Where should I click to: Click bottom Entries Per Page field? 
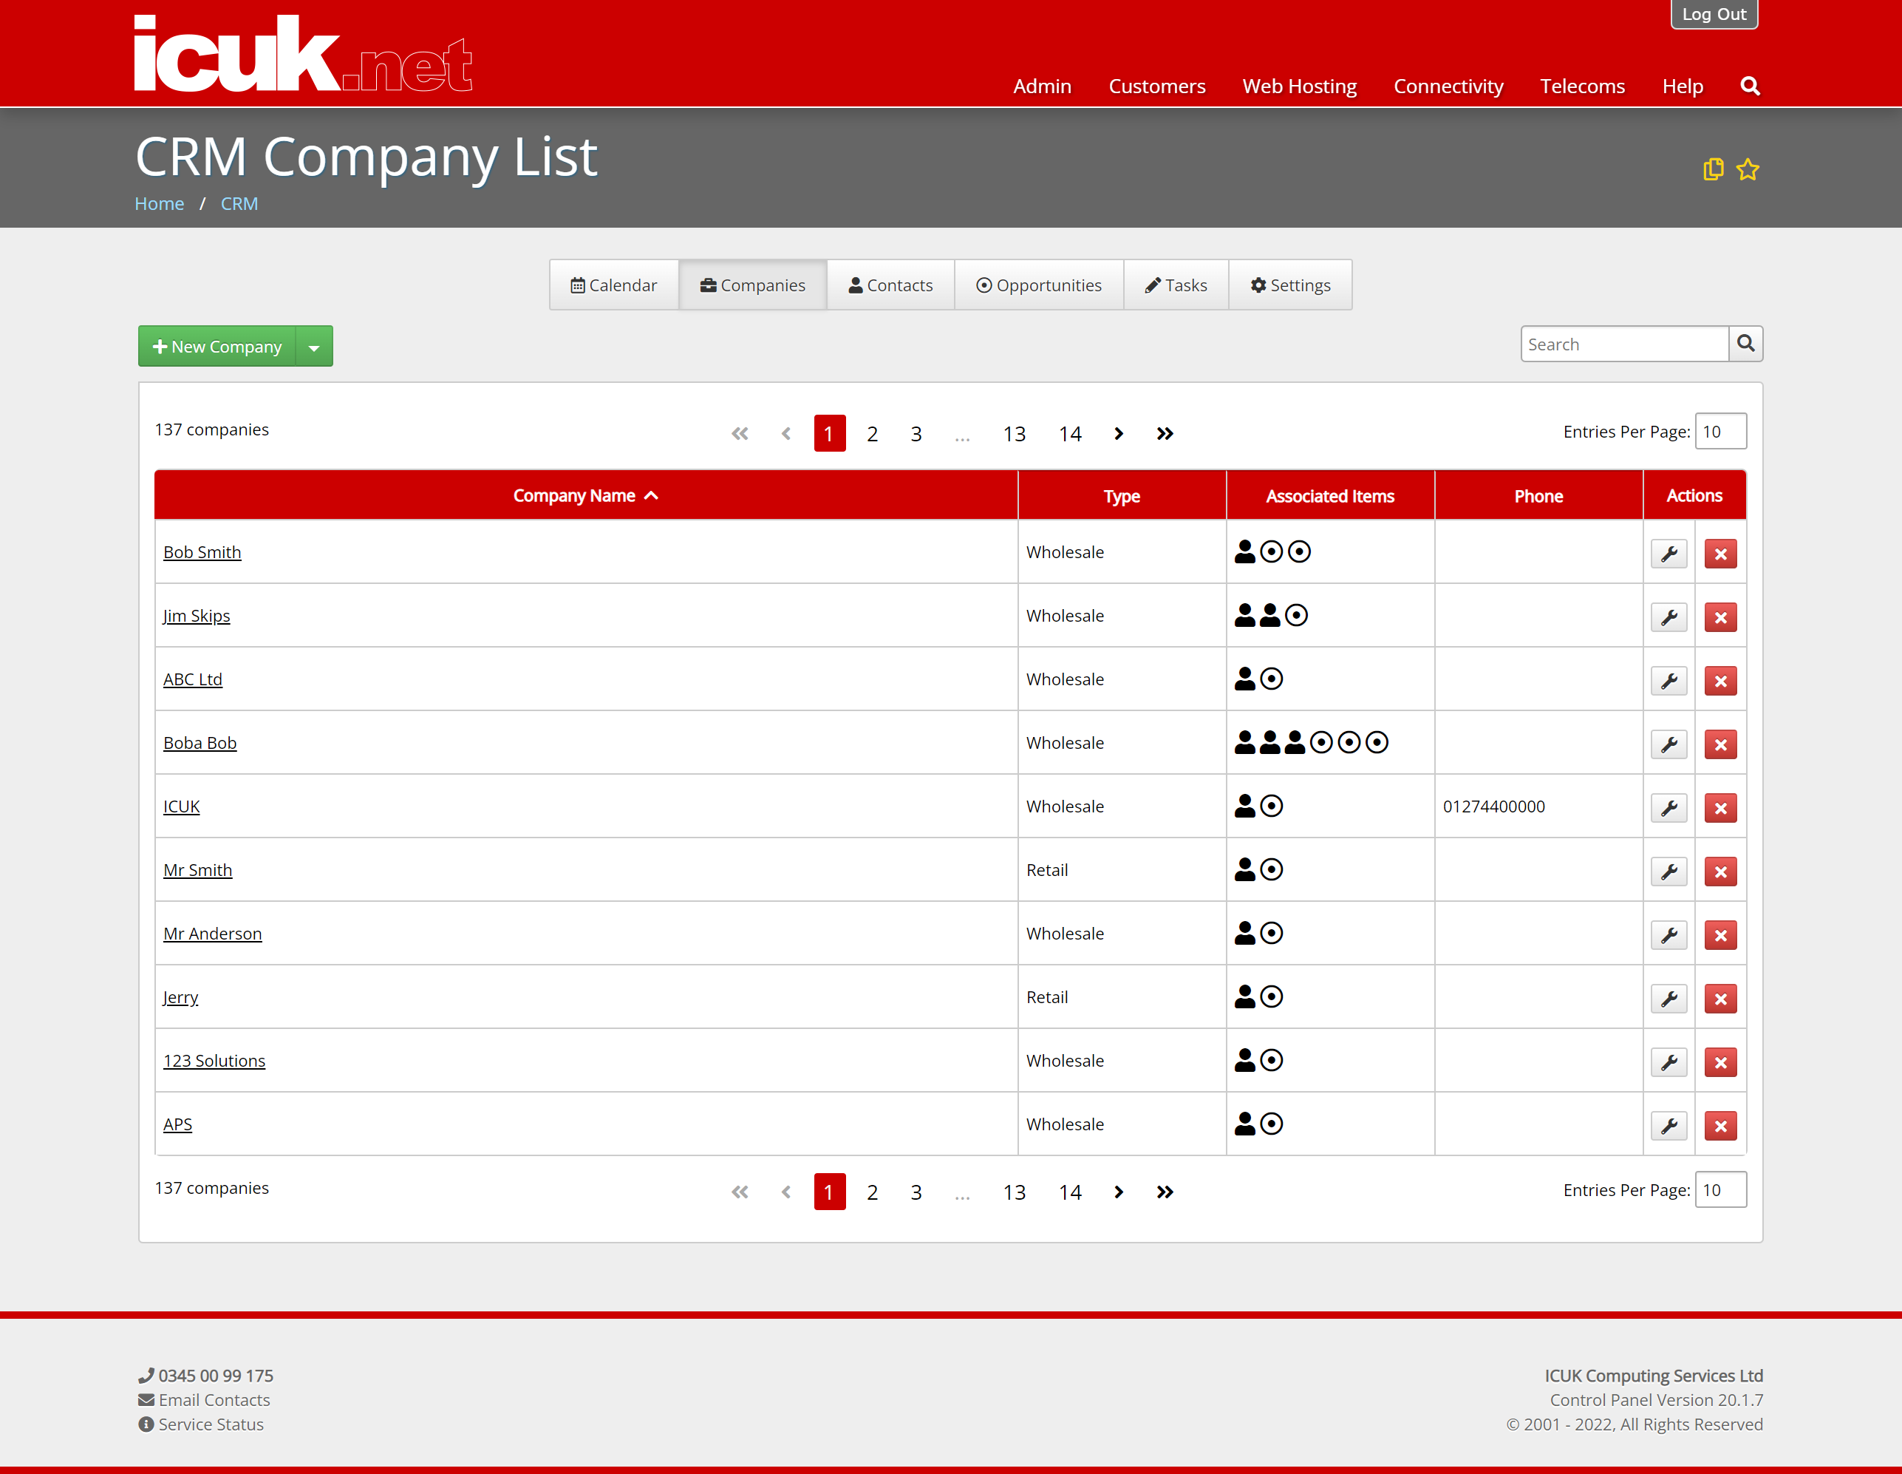pyautogui.click(x=1720, y=1190)
